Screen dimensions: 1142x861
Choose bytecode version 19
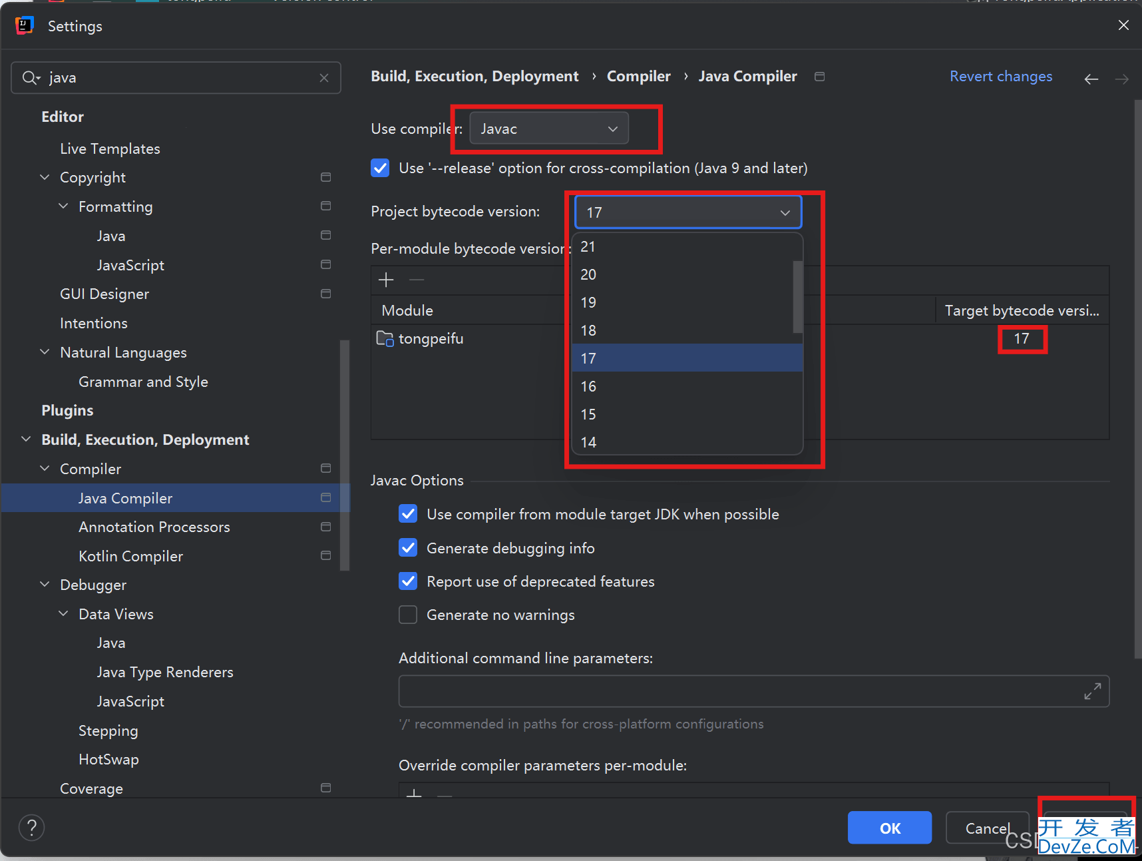(x=683, y=302)
